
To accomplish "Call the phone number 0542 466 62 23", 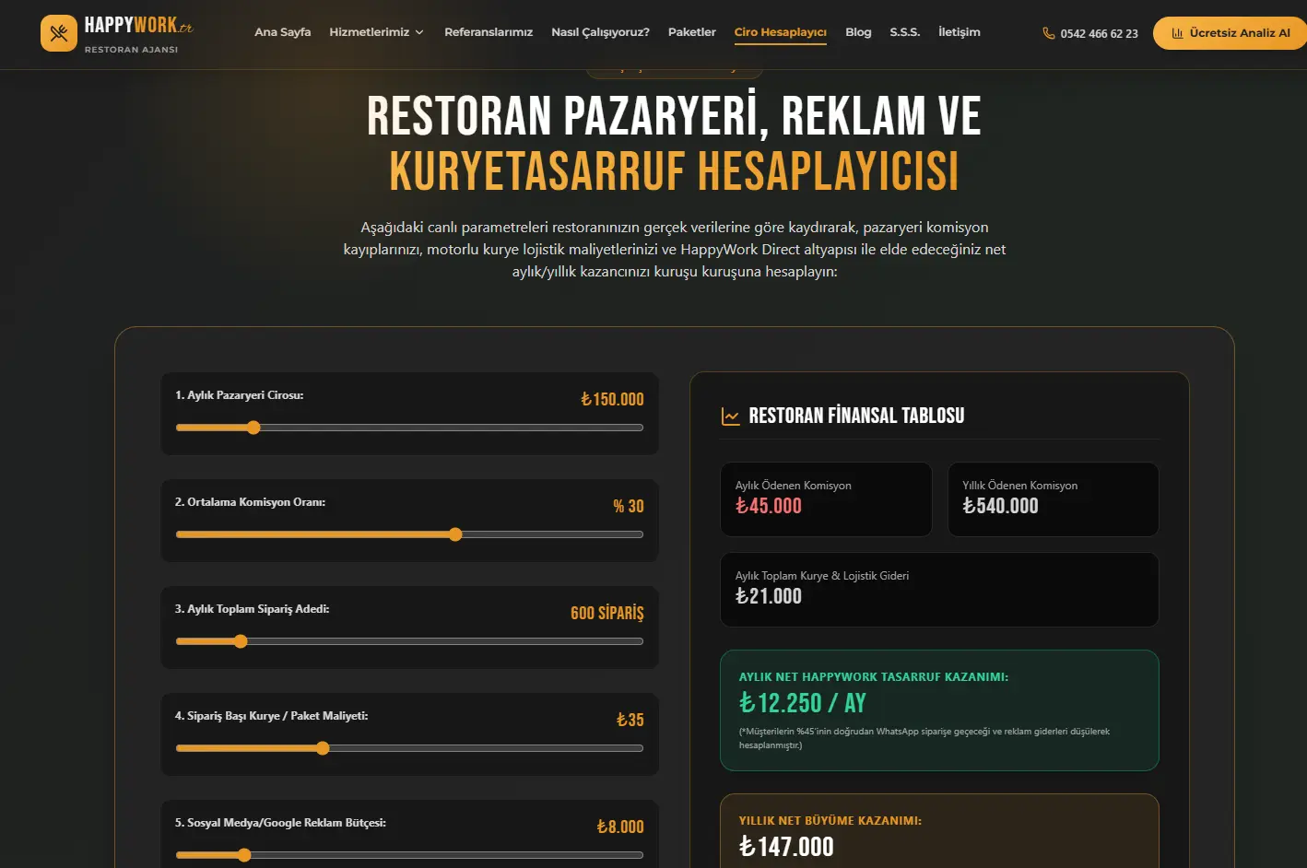I will click(x=1099, y=34).
